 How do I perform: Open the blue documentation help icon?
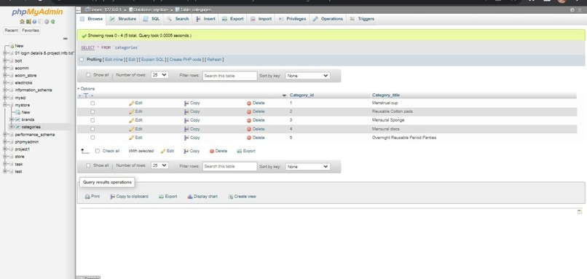34,22
